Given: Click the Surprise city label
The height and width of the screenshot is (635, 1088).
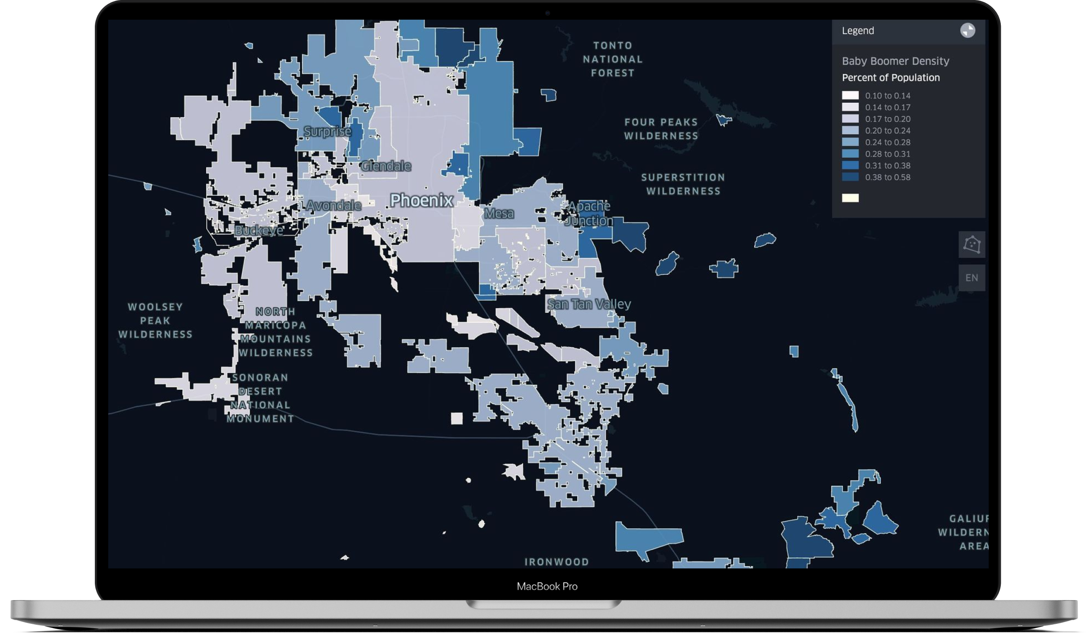Looking at the screenshot, I should coord(327,131).
